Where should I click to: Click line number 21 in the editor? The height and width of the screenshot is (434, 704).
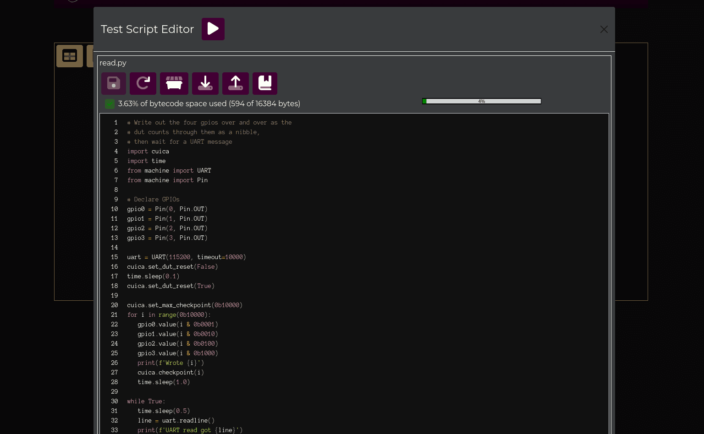point(114,315)
